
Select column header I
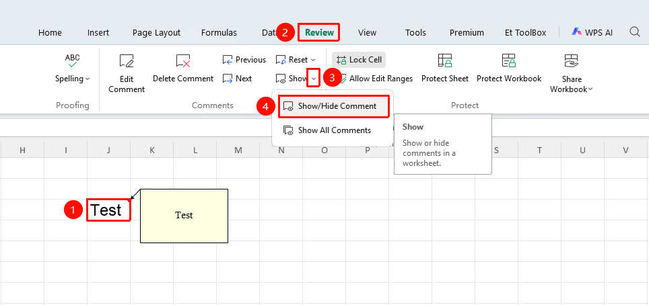(65, 150)
